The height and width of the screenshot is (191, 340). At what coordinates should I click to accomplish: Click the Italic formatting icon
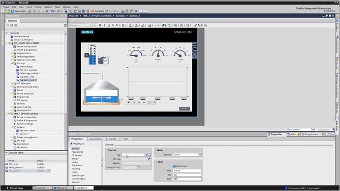[x=104, y=25]
